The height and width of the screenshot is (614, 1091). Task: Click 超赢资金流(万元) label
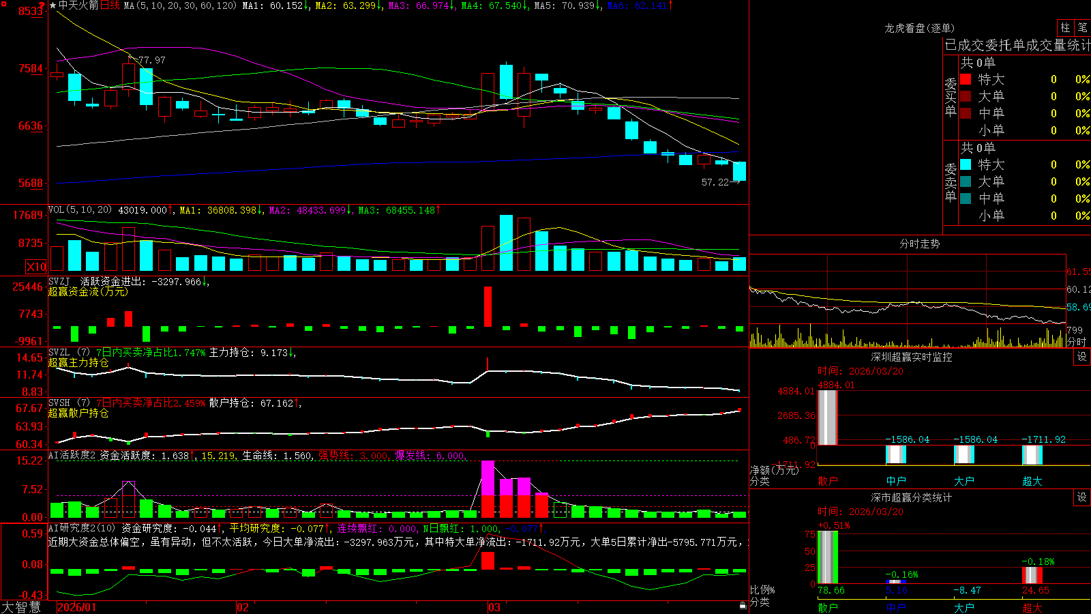pos(88,291)
